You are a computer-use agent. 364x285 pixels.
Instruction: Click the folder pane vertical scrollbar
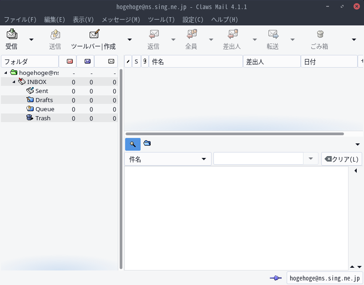[121, 169]
